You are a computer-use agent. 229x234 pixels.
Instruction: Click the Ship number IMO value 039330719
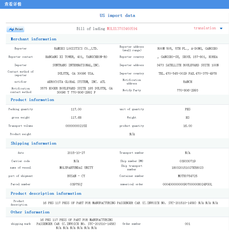(188, 161)
